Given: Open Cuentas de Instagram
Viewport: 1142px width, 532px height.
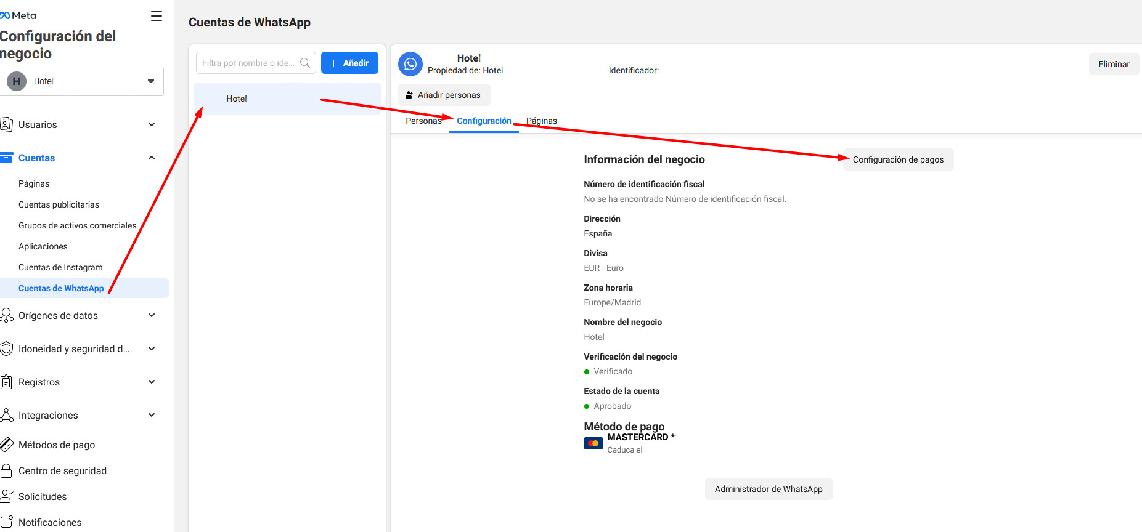Looking at the screenshot, I should click(60, 267).
